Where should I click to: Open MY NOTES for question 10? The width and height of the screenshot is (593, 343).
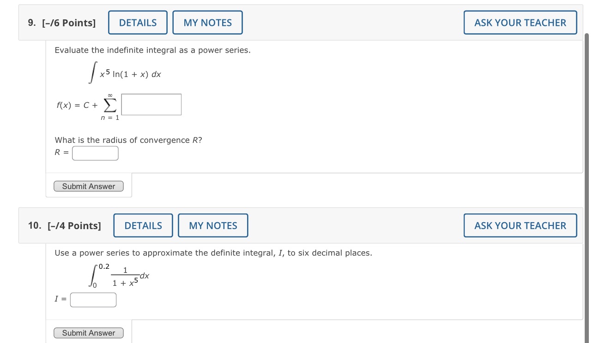pyautogui.click(x=213, y=225)
